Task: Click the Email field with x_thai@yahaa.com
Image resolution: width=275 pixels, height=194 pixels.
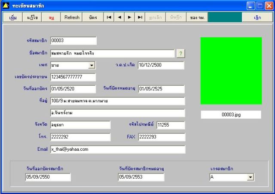Action: click(118, 149)
